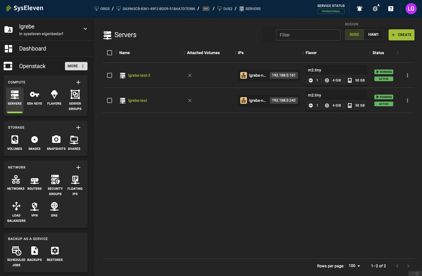Click the Attached Volumes column header
This screenshot has height=276, width=422.
click(203, 53)
